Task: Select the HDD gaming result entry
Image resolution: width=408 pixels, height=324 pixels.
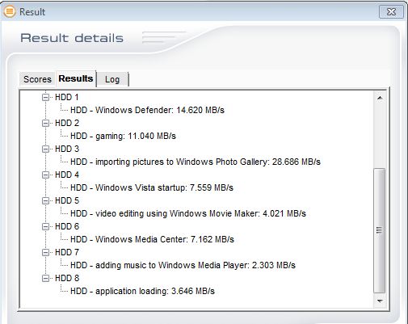Action: (123, 136)
